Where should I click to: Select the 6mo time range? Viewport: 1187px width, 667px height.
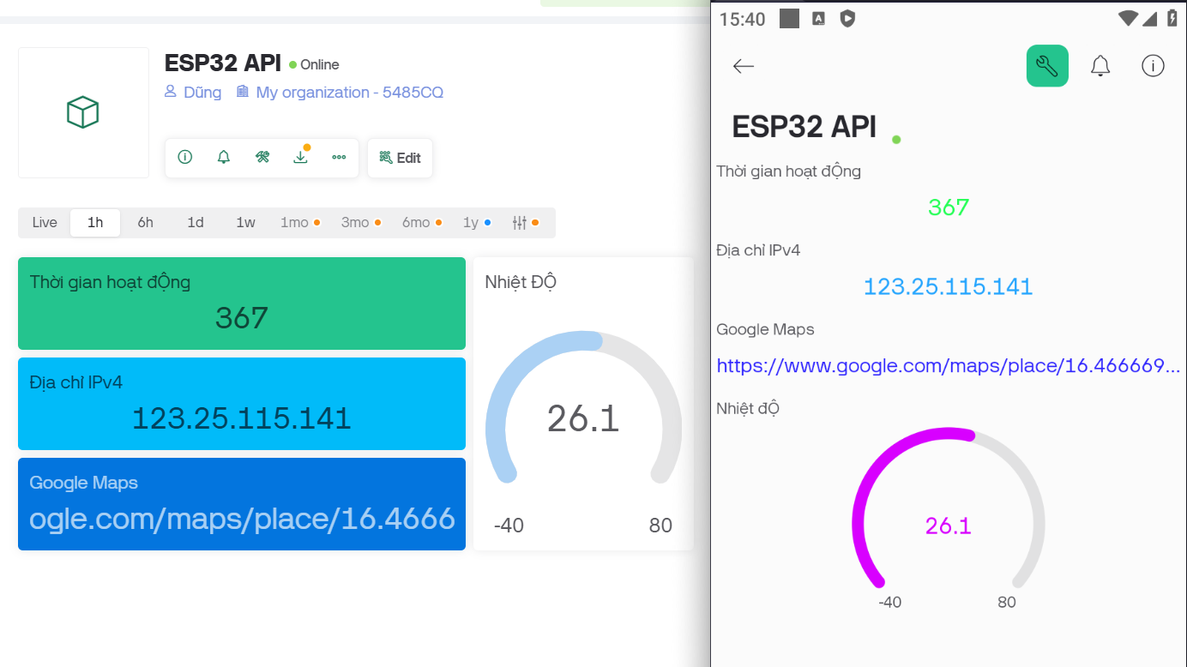tap(422, 223)
